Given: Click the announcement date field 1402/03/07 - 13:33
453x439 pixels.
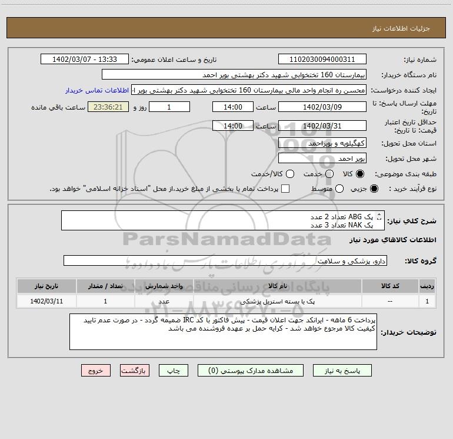Looking at the screenshot, I should pos(85,59).
